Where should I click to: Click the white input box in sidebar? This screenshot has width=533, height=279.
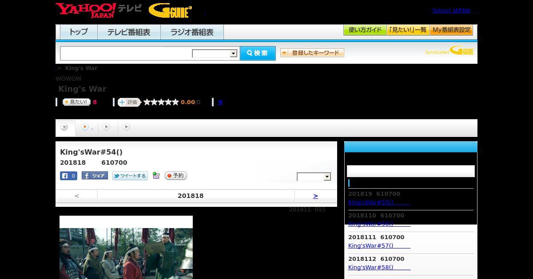coord(411,171)
